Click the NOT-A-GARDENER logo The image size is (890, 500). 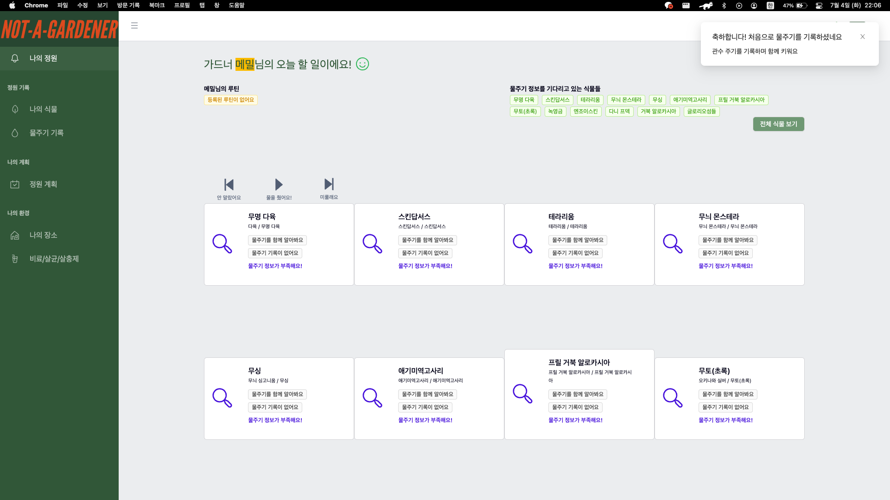59,29
